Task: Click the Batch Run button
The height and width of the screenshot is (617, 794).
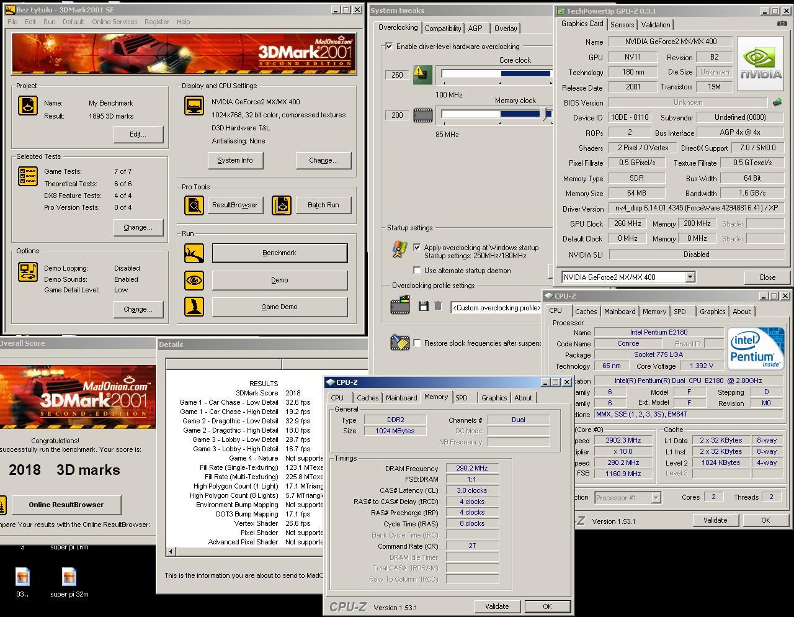Action: point(323,205)
